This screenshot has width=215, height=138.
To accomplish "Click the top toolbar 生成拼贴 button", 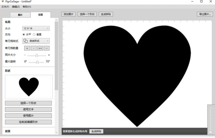I will 106,14.
